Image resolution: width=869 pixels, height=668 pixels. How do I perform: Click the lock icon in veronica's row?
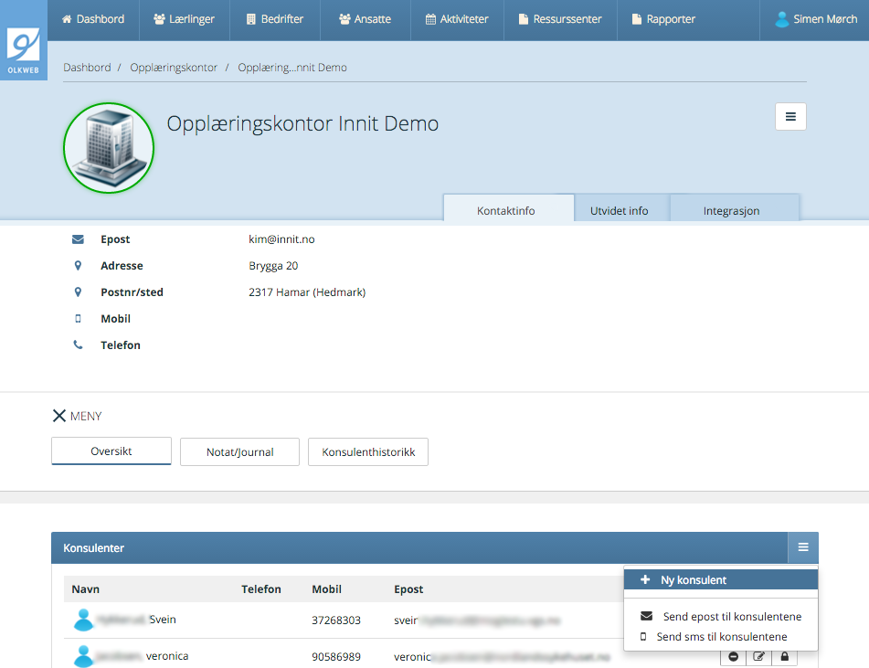coord(784,656)
